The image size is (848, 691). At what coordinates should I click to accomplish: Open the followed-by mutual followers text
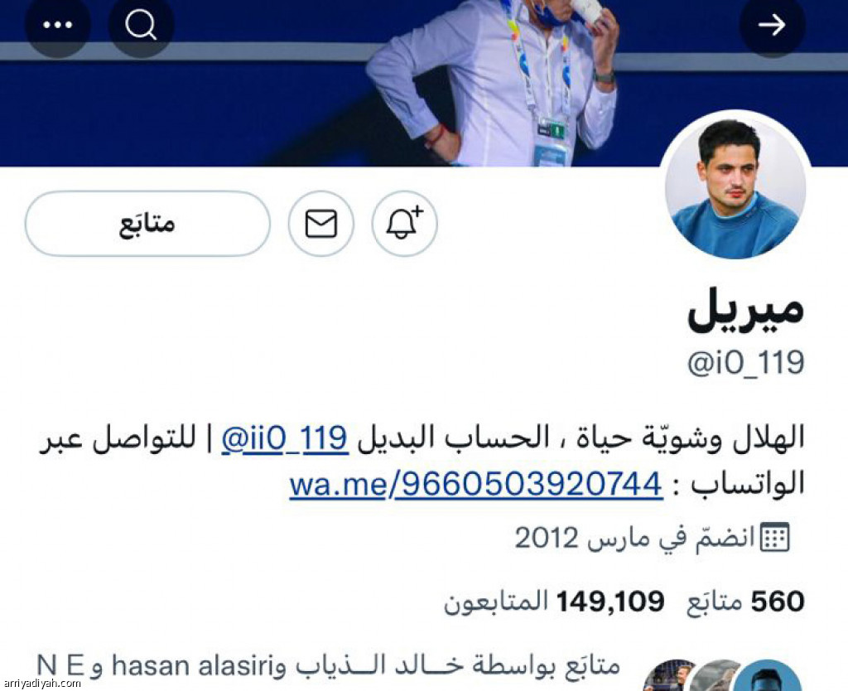click(x=328, y=666)
